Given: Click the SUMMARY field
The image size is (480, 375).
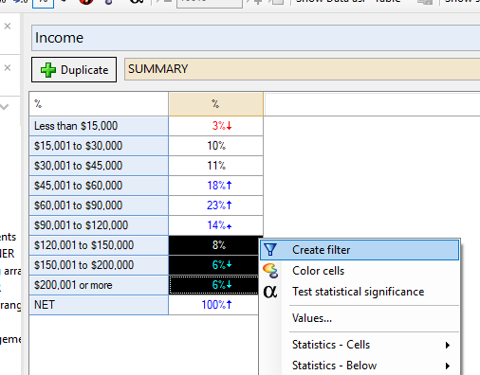Looking at the screenshot, I should pyautogui.click(x=303, y=69).
